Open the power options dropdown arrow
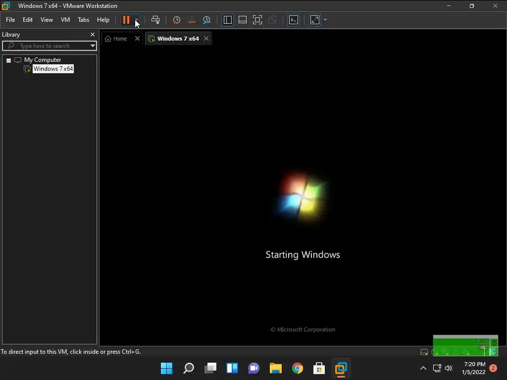 click(x=137, y=20)
